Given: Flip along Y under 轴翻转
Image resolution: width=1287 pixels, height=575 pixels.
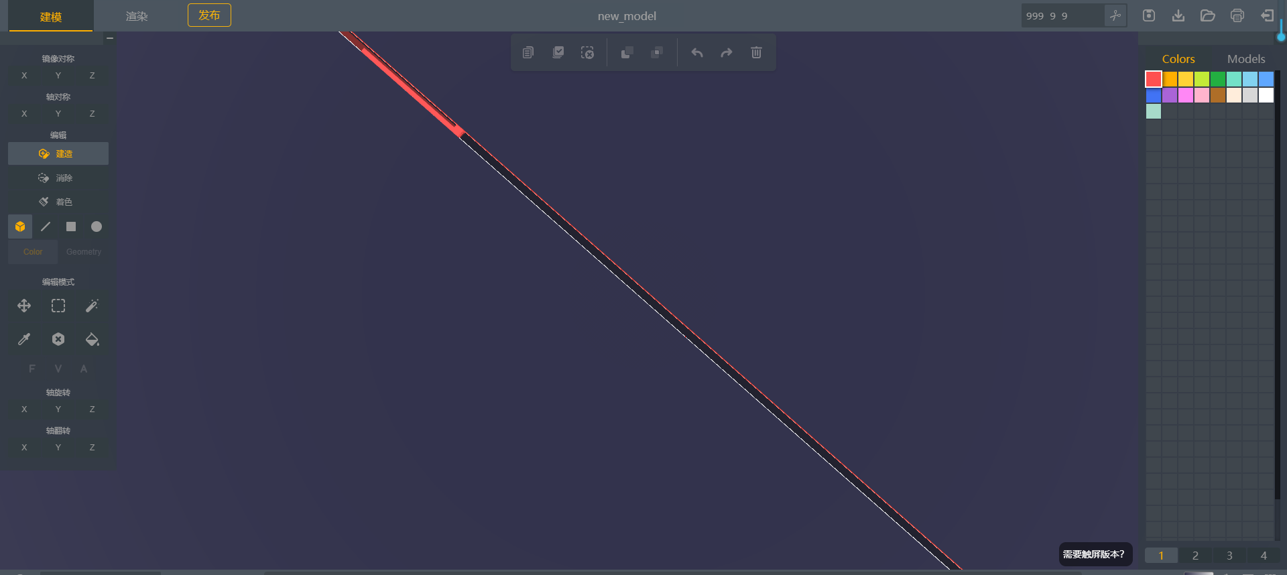Looking at the screenshot, I should pos(58,448).
